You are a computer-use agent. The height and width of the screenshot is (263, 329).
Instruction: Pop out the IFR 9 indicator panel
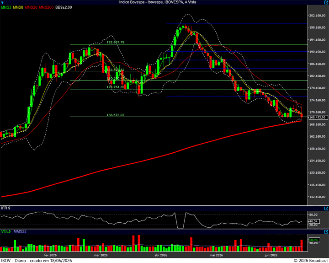pos(326,209)
